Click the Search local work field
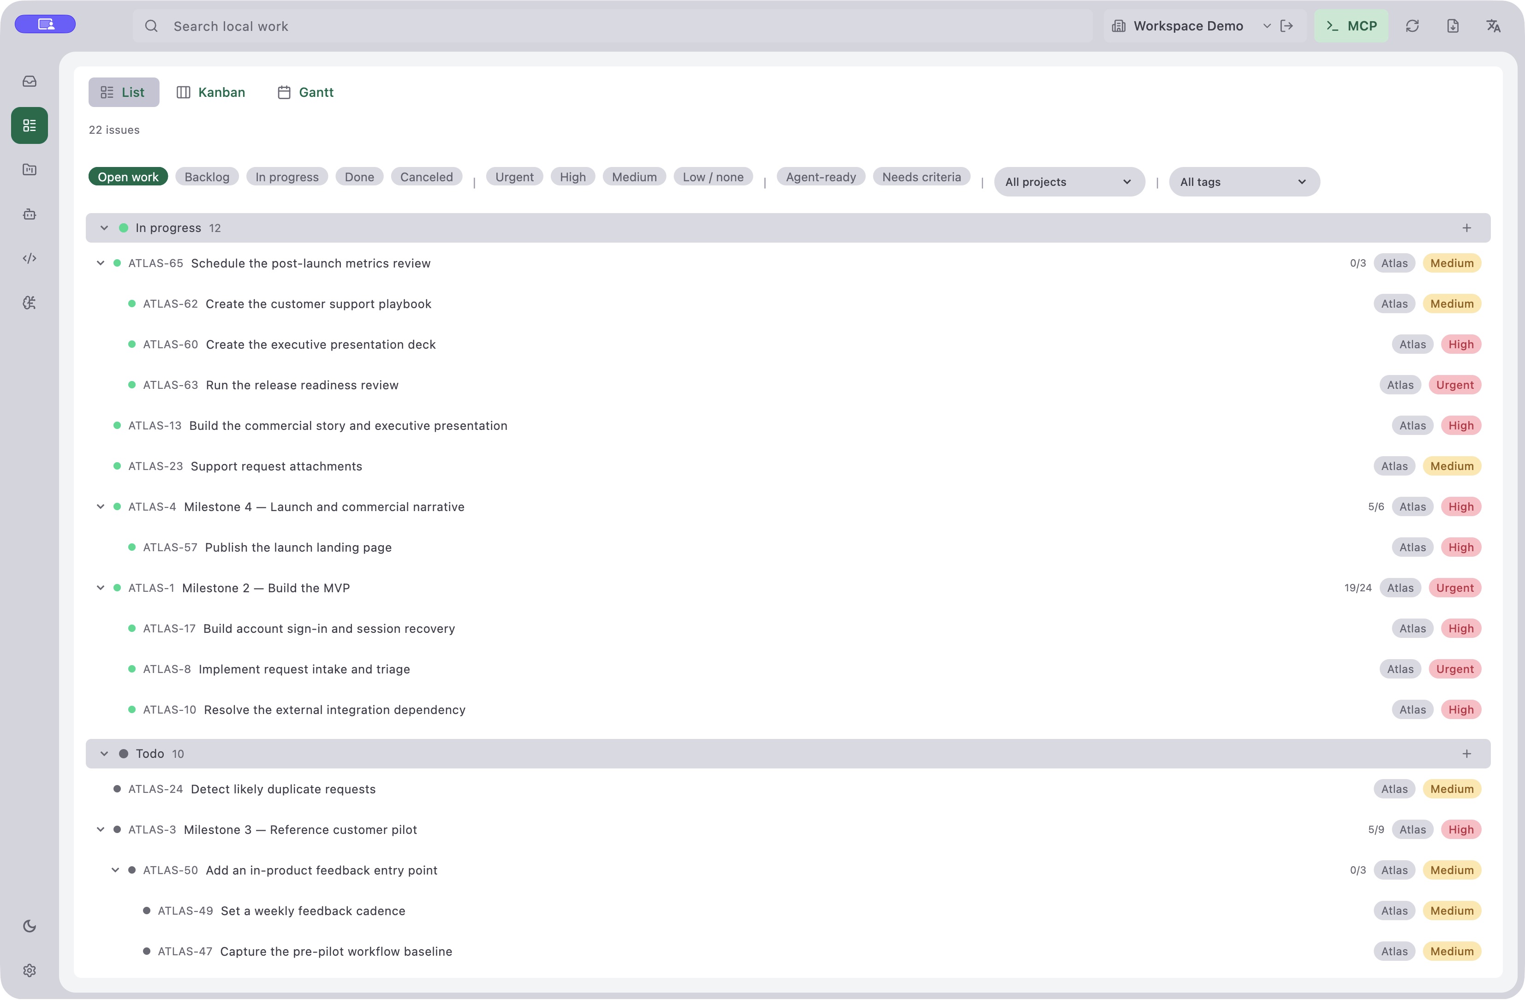The height and width of the screenshot is (1000, 1525). (x=613, y=26)
